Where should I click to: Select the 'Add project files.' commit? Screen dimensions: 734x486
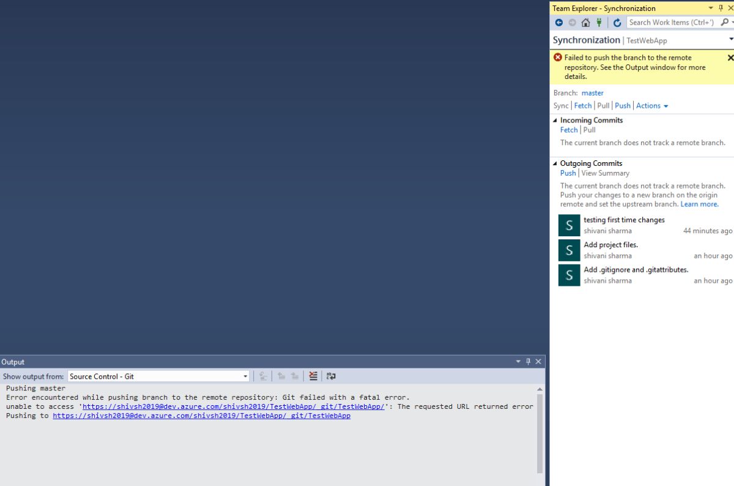(x=645, y=250)
